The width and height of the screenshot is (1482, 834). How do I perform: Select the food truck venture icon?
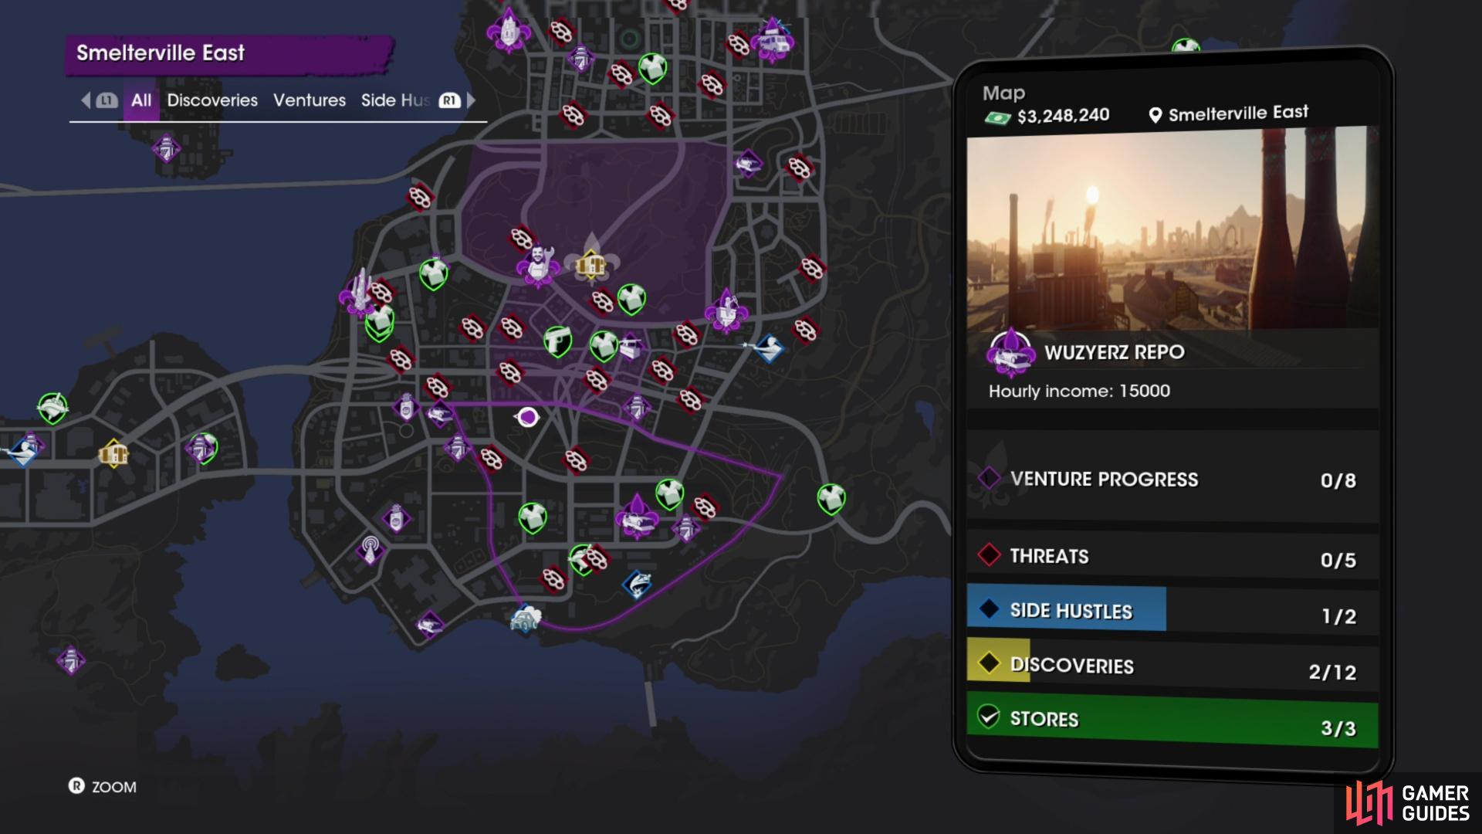(773, 41)
